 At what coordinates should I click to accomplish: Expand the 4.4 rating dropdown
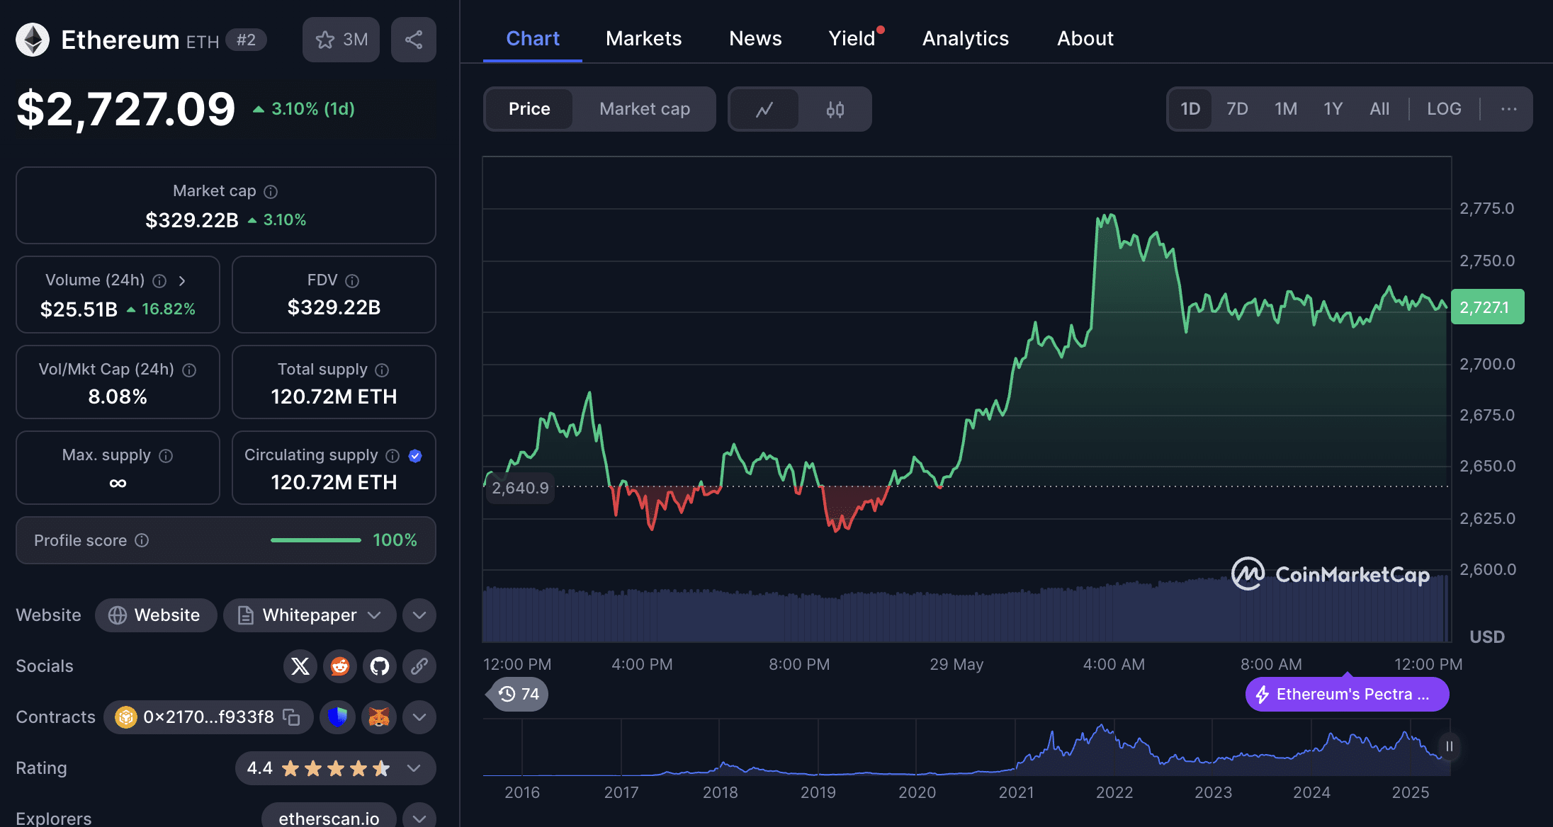335,768
